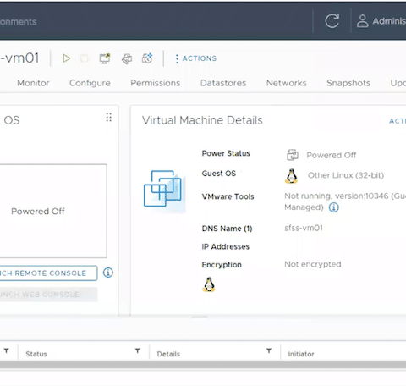Filter the column left of Status
Viewport: 406px width, 386px height.
click(x=6, y=350)
